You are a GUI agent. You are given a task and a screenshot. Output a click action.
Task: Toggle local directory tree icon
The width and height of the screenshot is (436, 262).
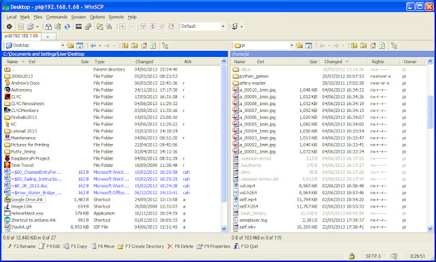pos(165,45)
